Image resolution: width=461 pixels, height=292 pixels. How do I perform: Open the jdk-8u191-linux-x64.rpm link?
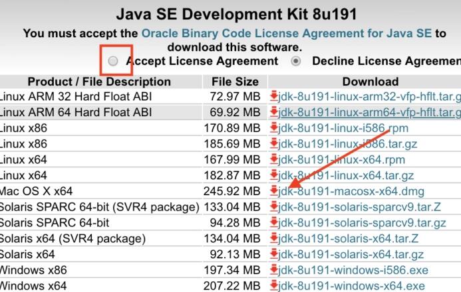point(342,160)
